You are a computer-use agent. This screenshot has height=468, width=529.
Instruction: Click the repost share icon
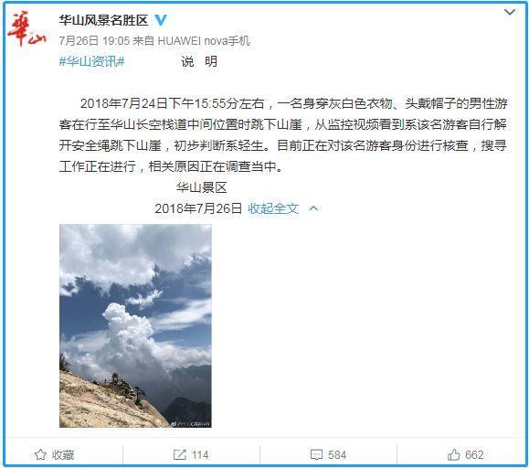[x=179, y=454]
